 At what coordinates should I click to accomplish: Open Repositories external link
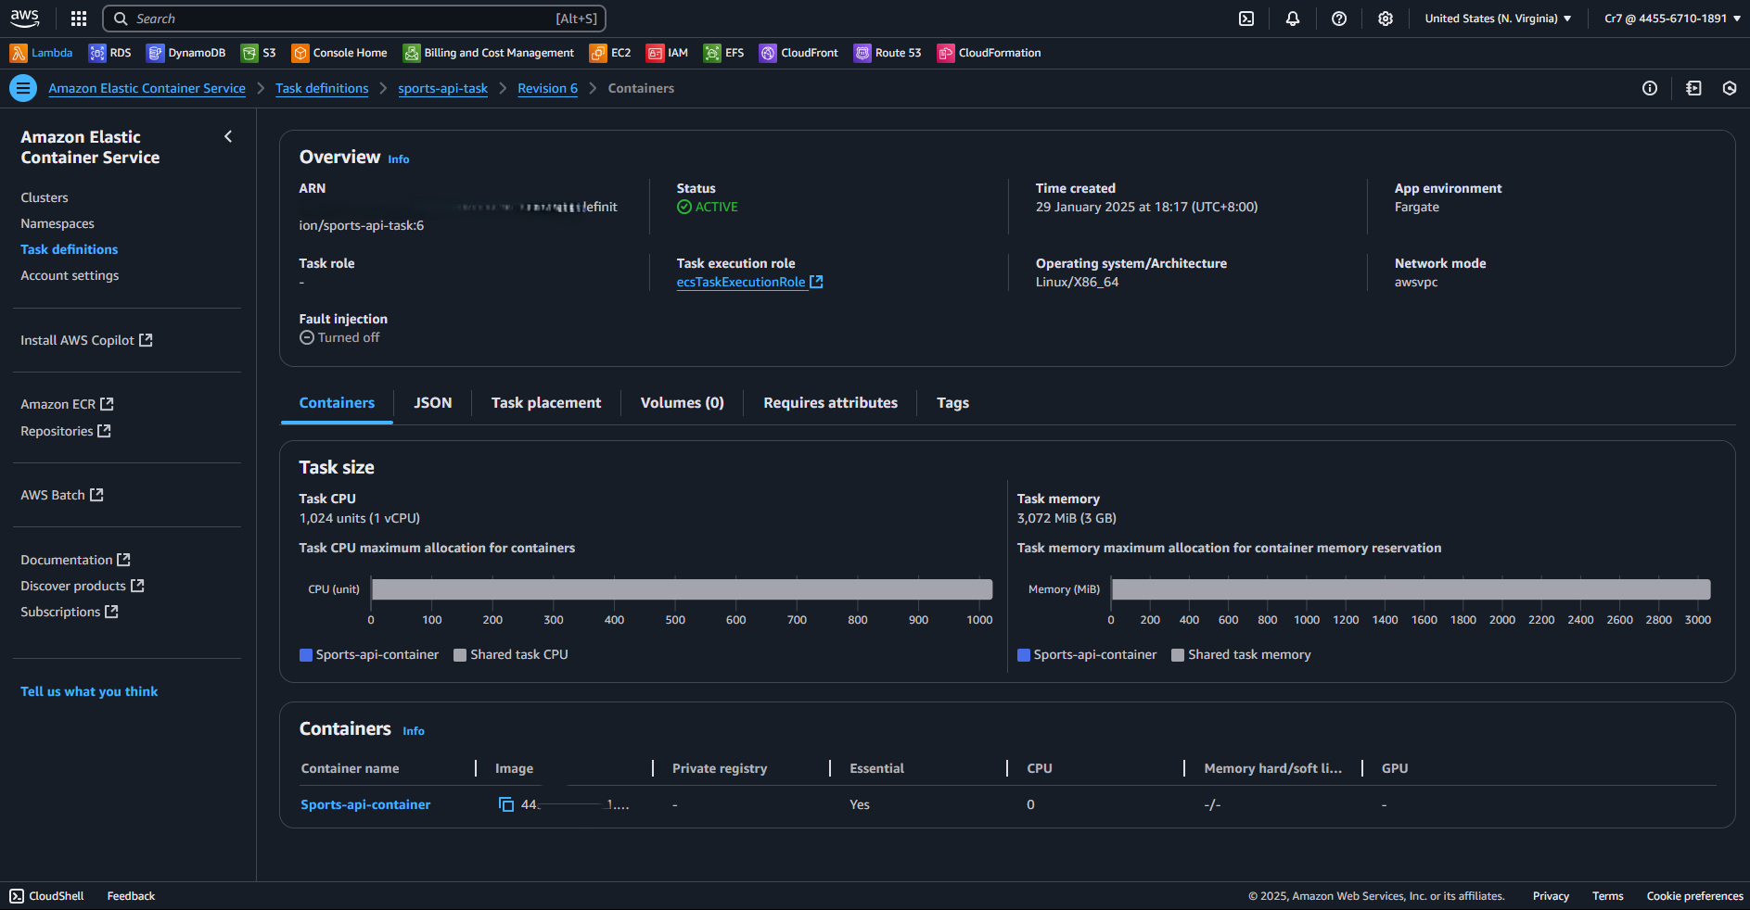(66, 431)
